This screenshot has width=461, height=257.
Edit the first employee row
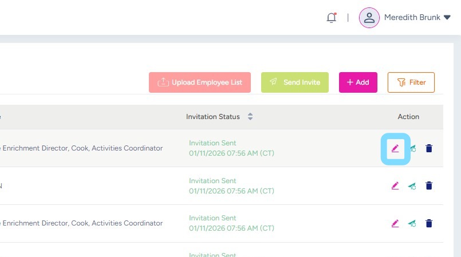395,149
